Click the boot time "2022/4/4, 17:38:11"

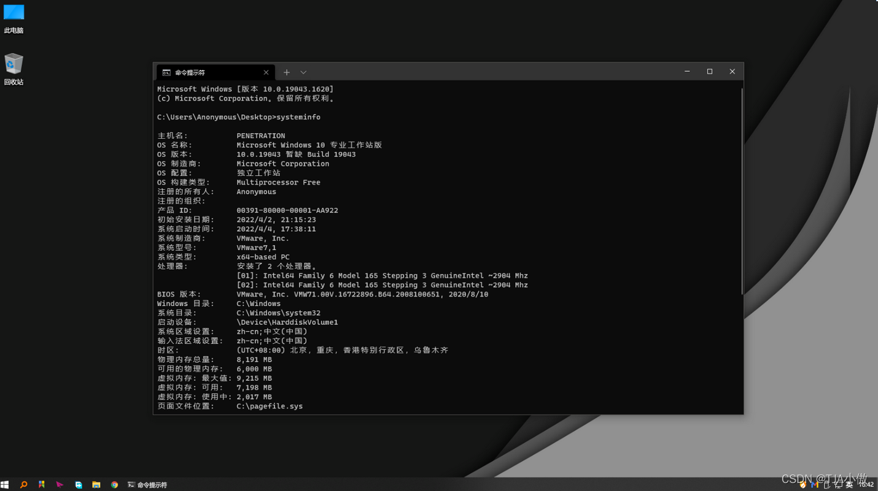click(276, 229)
